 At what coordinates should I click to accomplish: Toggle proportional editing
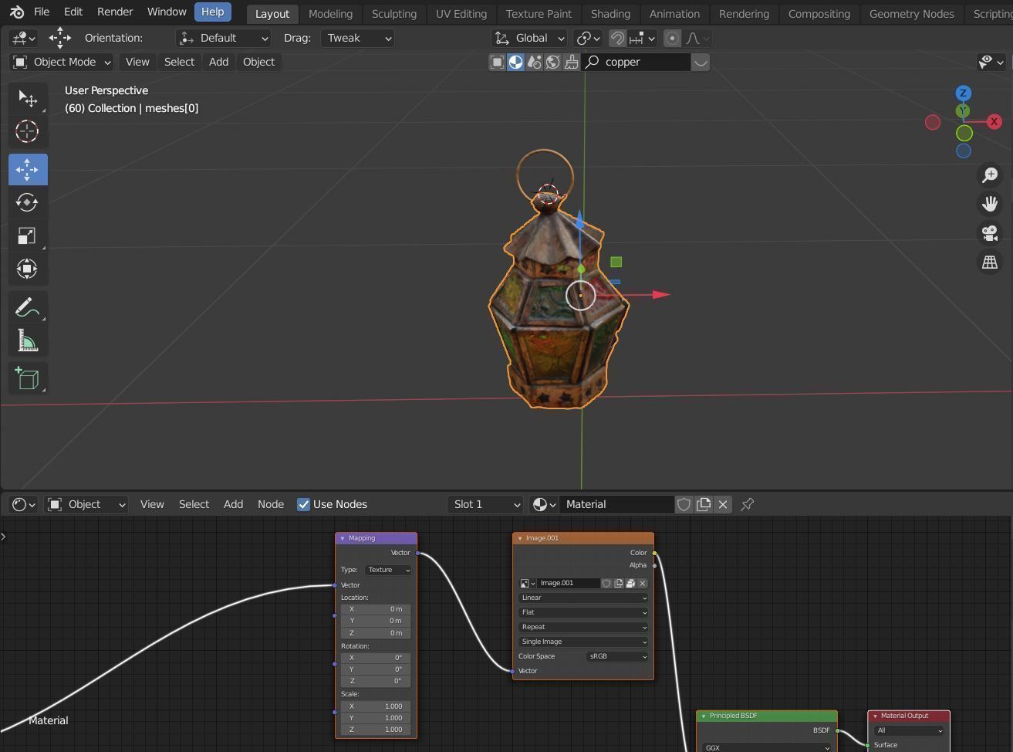pos(673,38)
